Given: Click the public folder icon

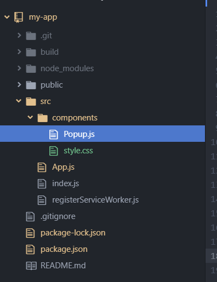Looking at the screenshot, I should pos(31,85).
